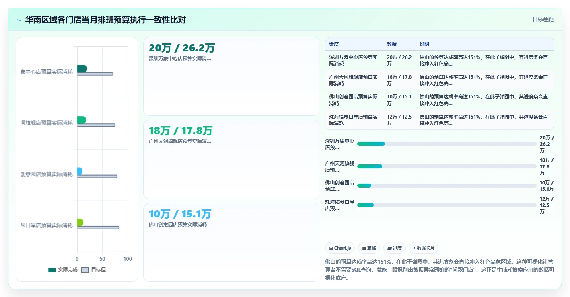Click the 目标差距 label in the header

[x=543, y=19]
